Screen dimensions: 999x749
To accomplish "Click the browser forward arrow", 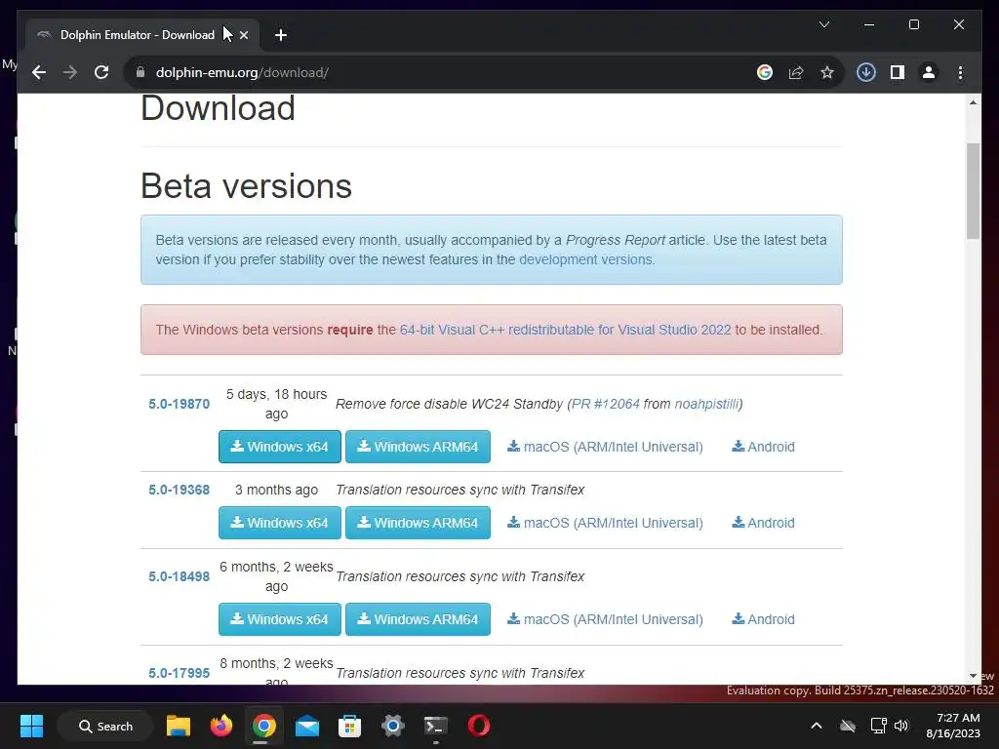I will pos(70,72).
